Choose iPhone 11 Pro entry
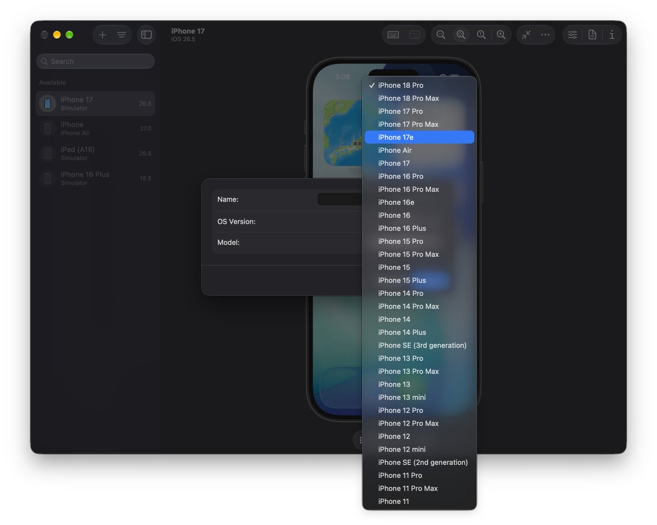This screenshot has height=525, width=657. point(419,475)
